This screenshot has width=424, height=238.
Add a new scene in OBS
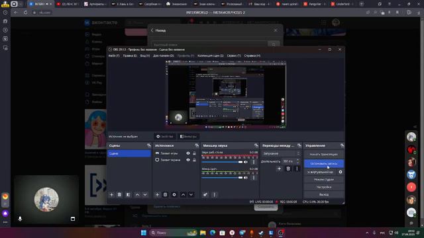click(x=111, y=194)
